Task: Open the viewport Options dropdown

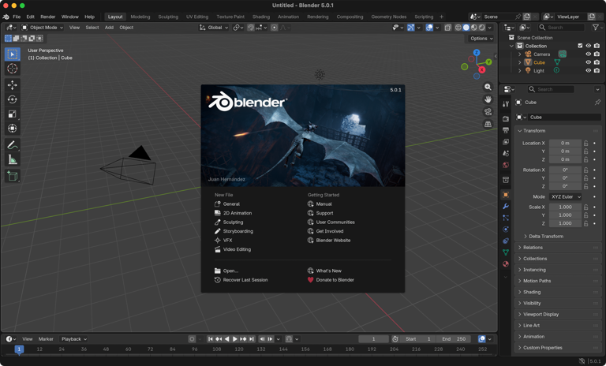Action: pos(481,39)
